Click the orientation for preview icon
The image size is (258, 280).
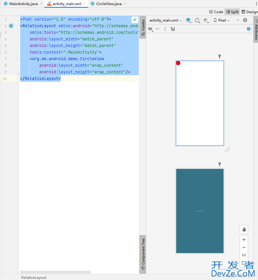point(197,20)
